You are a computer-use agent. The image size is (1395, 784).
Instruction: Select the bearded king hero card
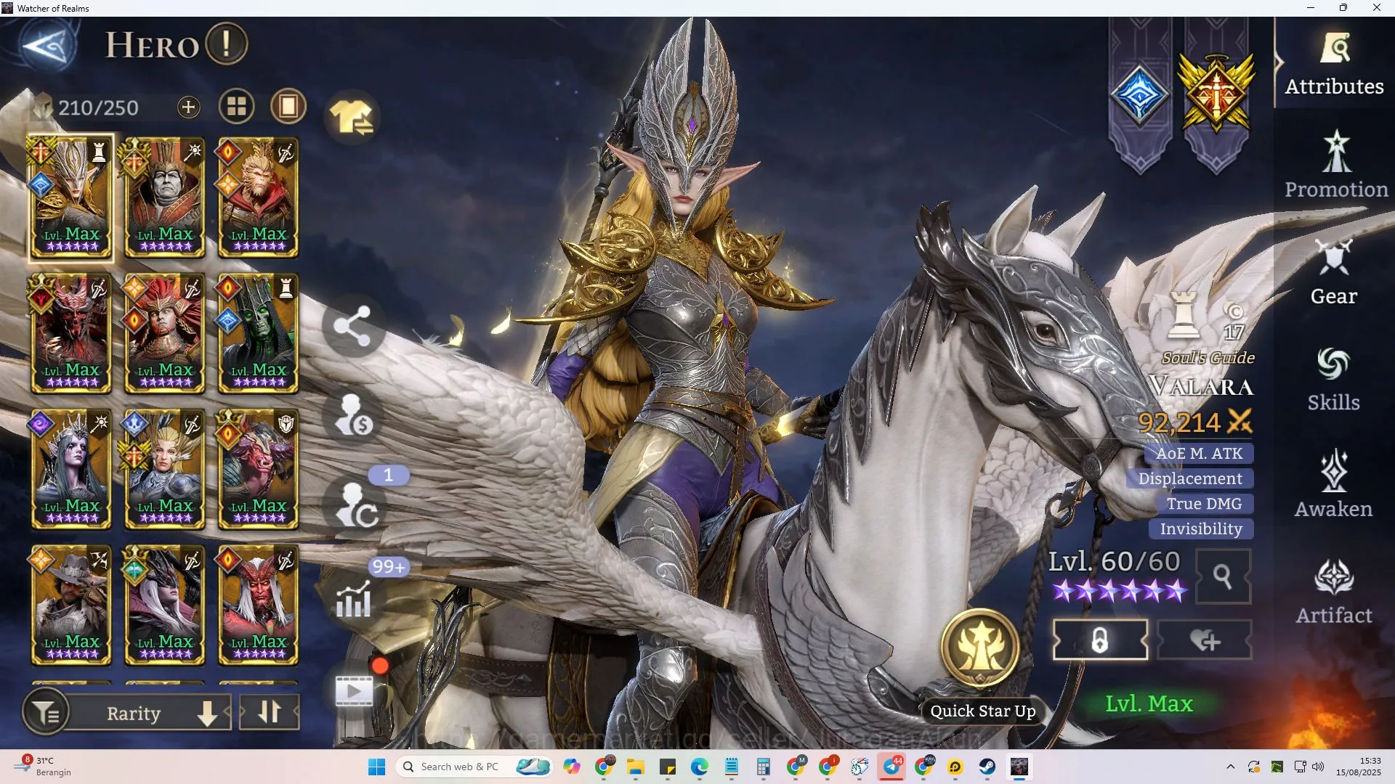click(x=164, y=197)
